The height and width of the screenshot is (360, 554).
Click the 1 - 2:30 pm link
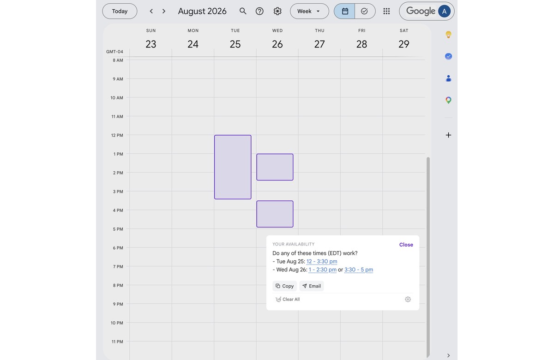point(323,270)
